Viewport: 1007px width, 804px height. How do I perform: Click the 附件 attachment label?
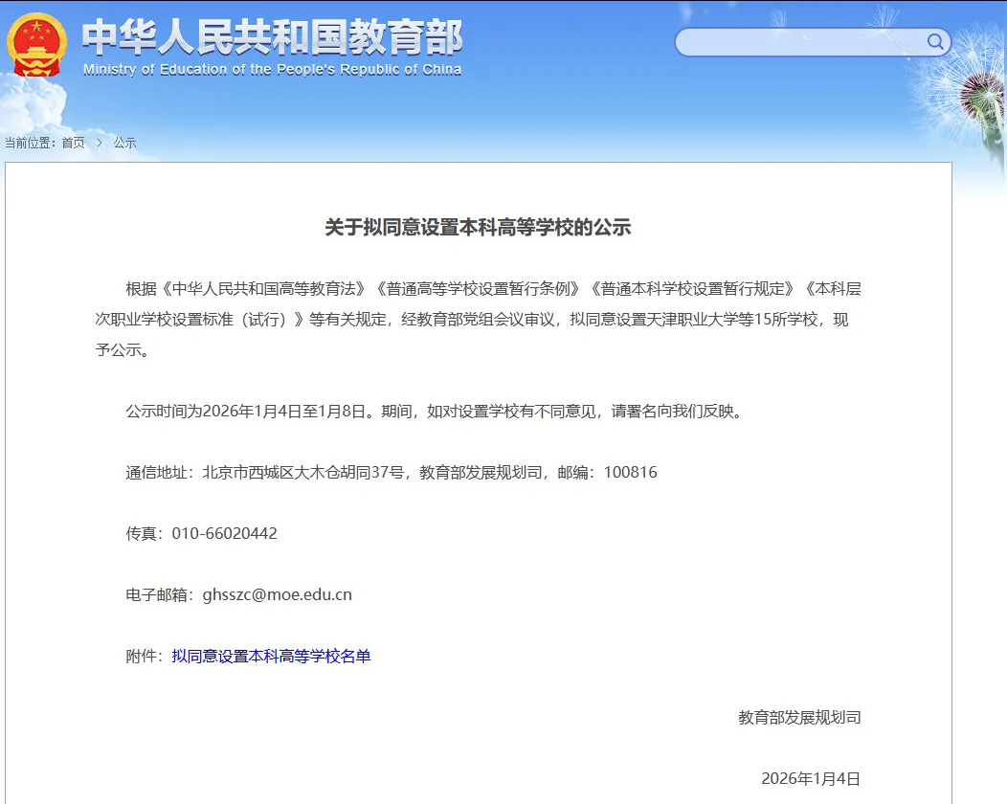pos(145,656)
